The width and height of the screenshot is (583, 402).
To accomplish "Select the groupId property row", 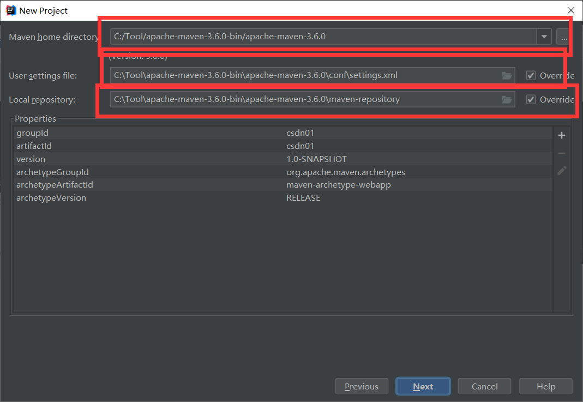I will click(283, 133).
